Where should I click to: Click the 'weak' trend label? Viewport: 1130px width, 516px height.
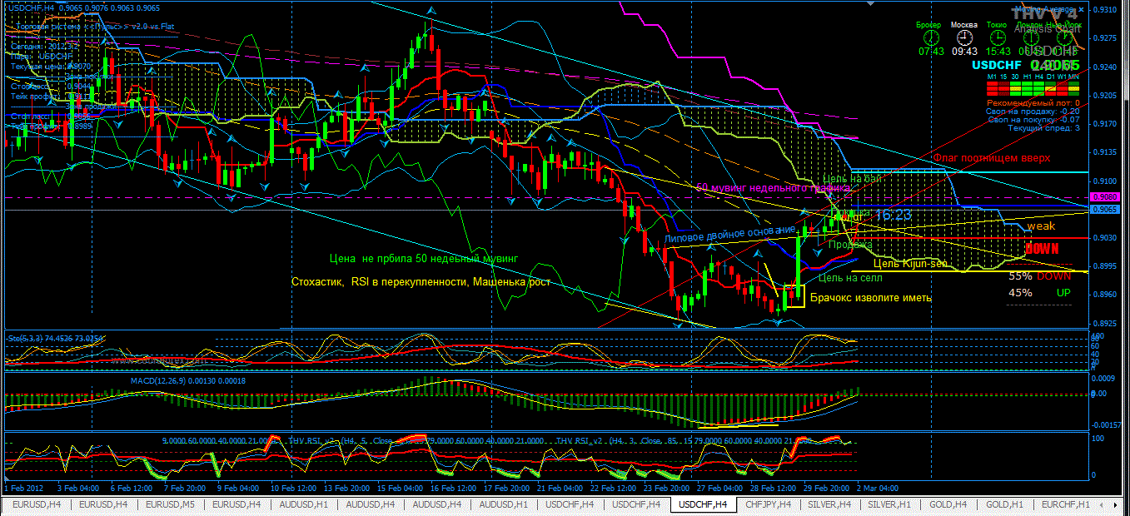1041,226
